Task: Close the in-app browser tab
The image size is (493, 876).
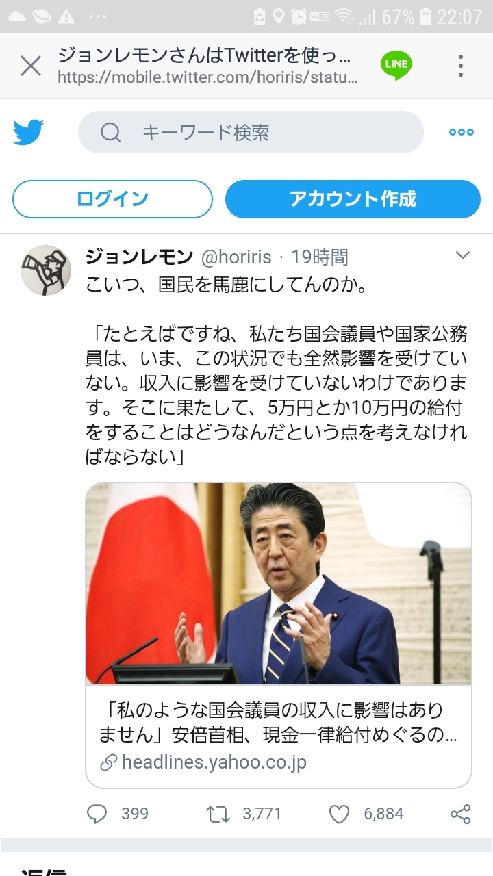Action: 31,66
